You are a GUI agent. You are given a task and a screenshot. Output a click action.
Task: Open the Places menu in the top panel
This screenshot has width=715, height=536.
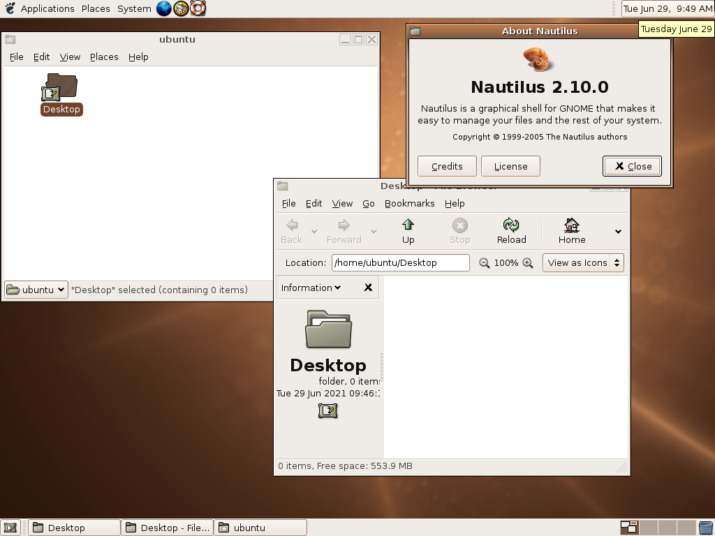(96, 8)
